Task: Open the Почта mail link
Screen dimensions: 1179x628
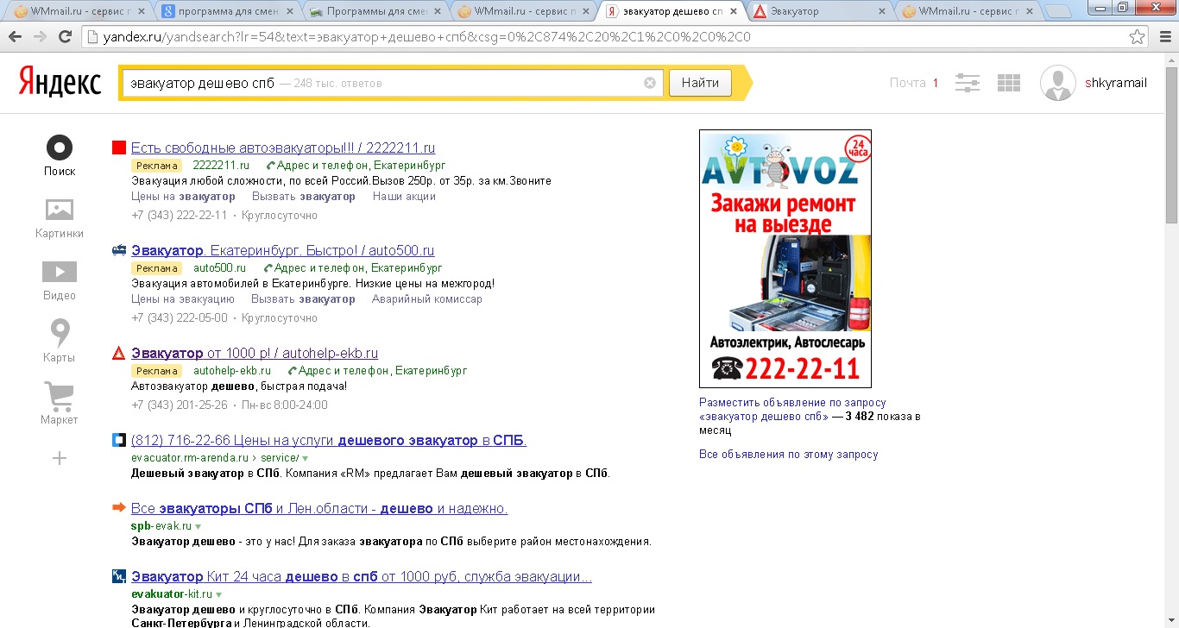Action: [907, 83]
